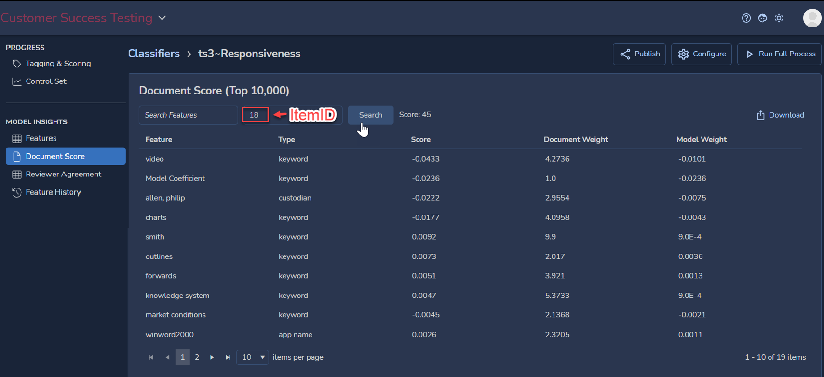Click the 'Model Coefficient' feature cell
The image size is (824, 377).
tap(175, 178)
